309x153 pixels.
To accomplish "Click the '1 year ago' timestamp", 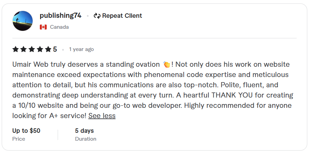I will click(x=81, y=49).
